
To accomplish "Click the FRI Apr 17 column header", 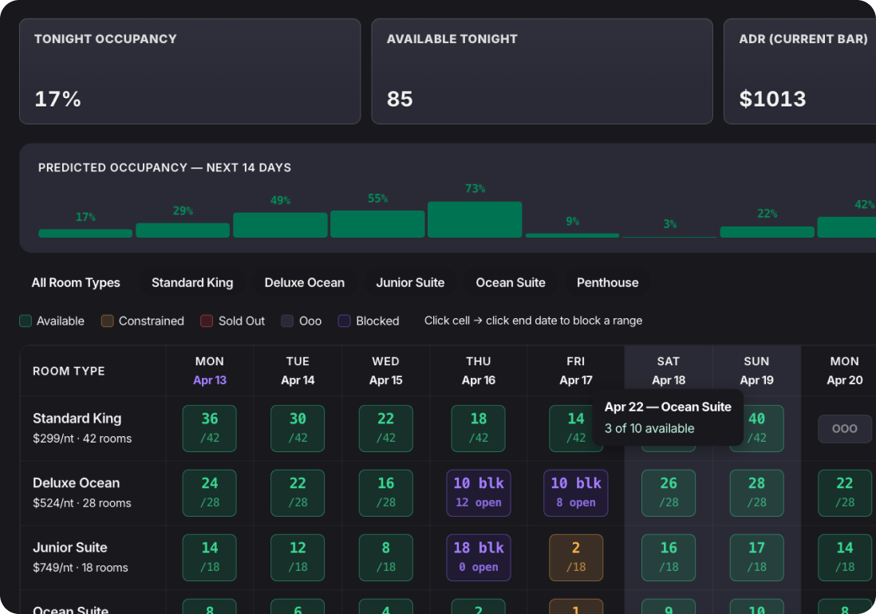I will coord(576,371).
